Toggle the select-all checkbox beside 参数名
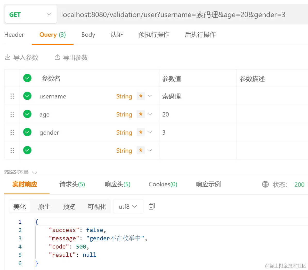Image resolution: width=308 pixels, height=270 pixels. (27, 78)
